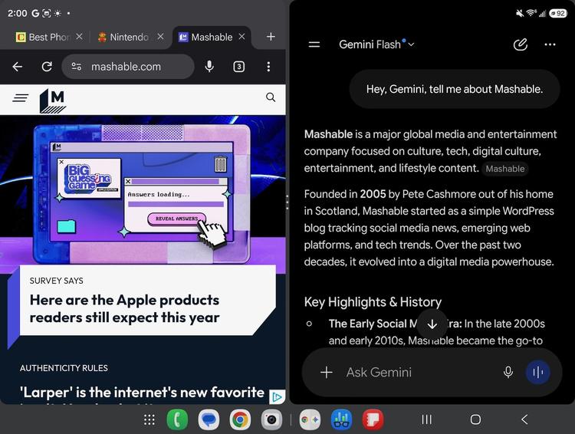Open the AdChoices ad icon
This screenshot has width=575, height=434.
(x=277, y=397)
